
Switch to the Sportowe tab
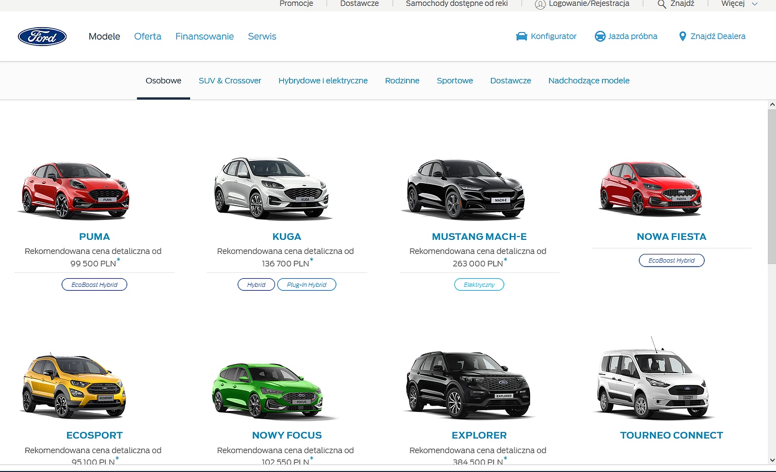click(455, 81)
